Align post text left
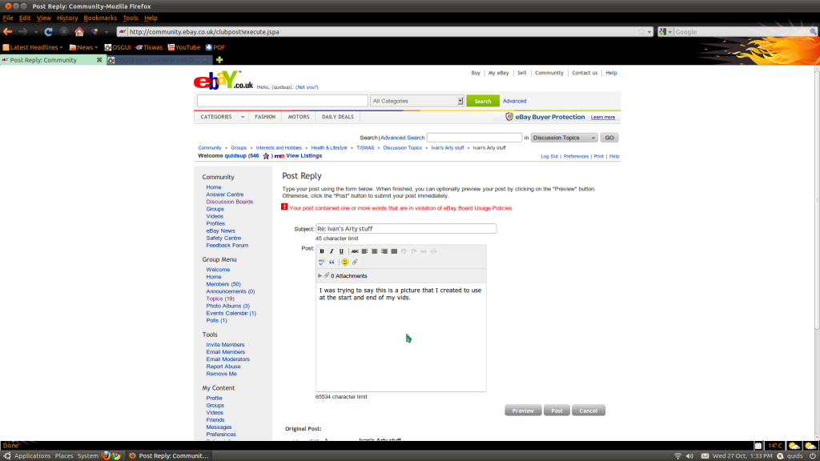The height and width of the screenshot is (461, 820). click(365, 251)
